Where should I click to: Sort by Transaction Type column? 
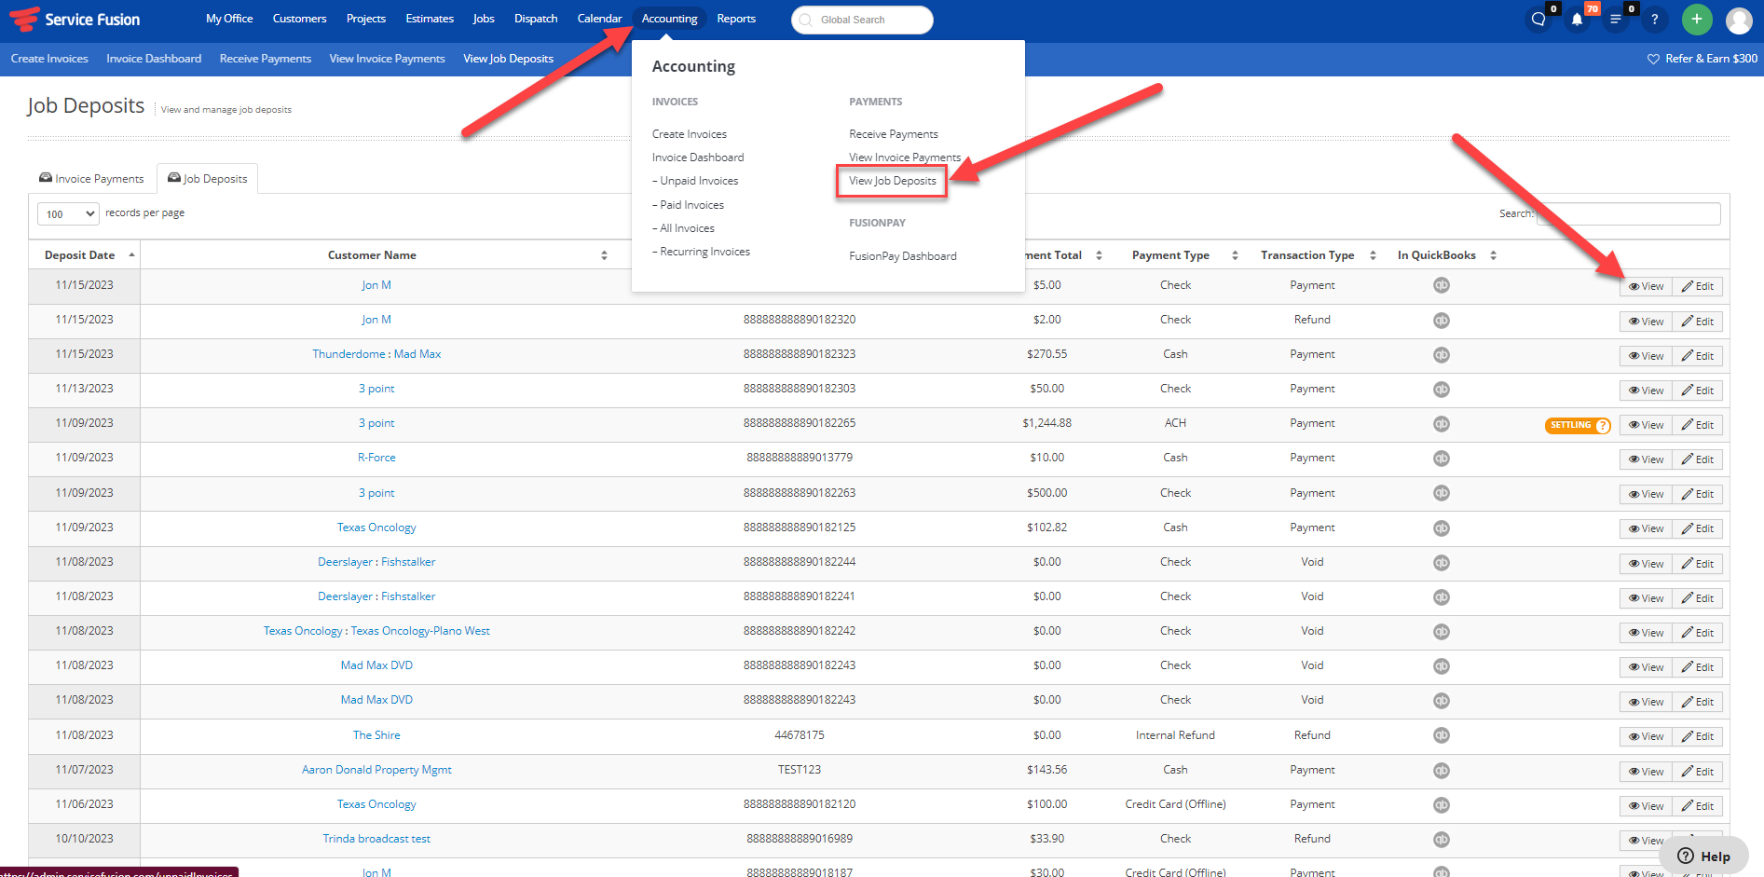pos(1314,255)
